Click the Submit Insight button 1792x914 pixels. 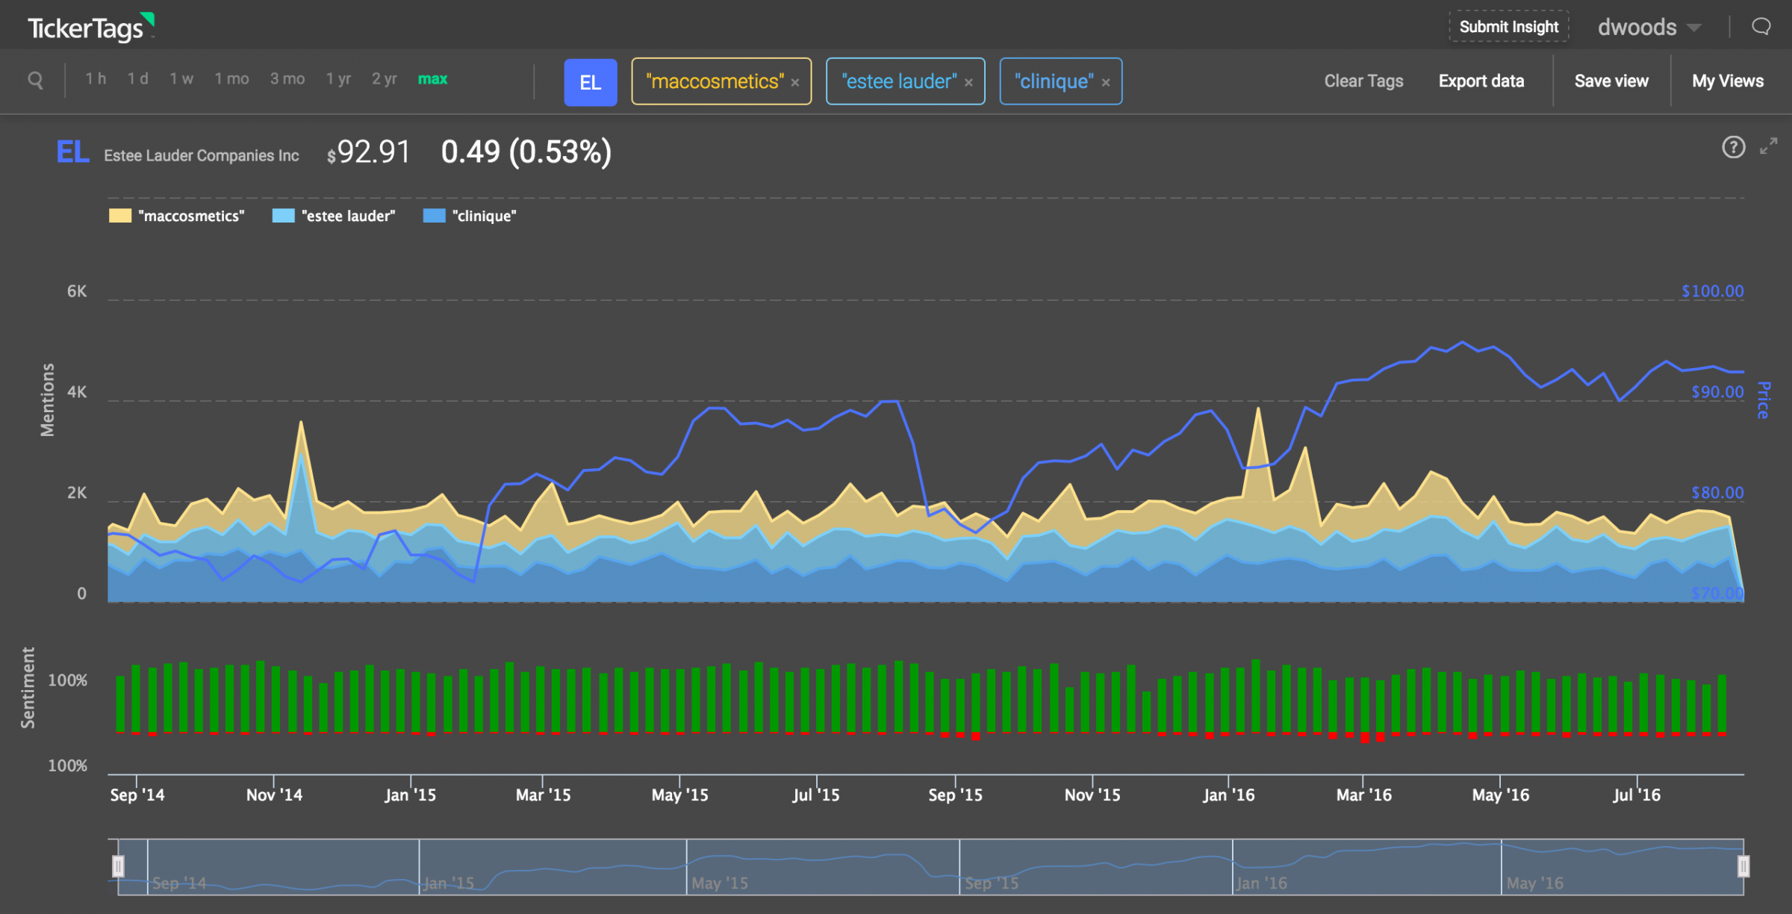[x=1509, y=27]
